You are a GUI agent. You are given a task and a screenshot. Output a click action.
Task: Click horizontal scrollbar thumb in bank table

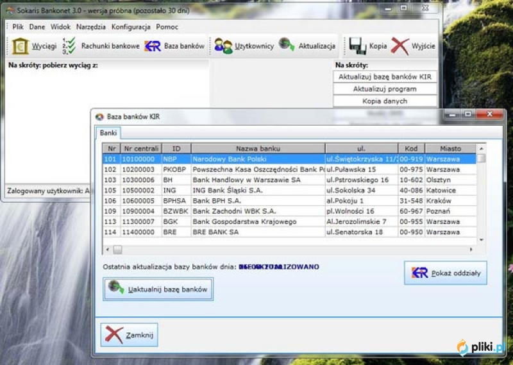[117, 250]
